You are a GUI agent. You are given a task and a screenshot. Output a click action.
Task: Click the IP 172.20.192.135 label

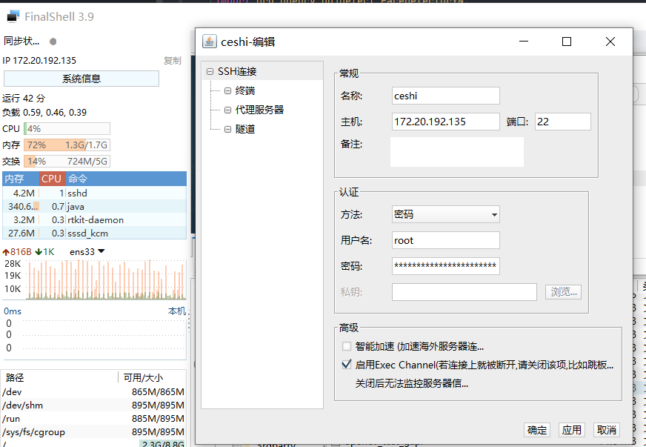[x=39, y=61]
